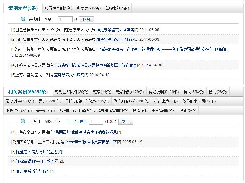Click the /11851 total pages text
This screenshot has height=183, width=245.
click(x=111, y=122)
